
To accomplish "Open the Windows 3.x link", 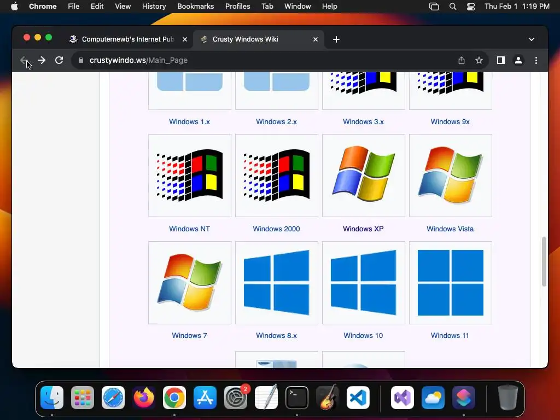I will click(363, 122).
